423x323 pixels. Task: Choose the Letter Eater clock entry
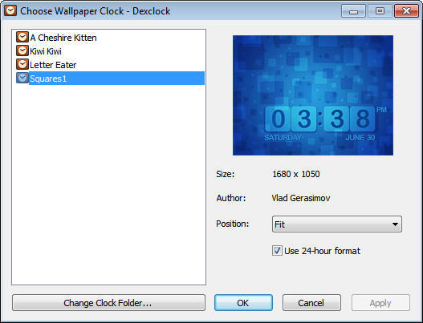coord(53,65)
